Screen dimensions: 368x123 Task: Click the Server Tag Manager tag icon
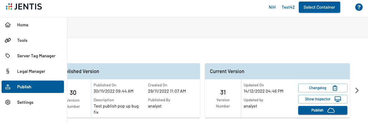pyautogui.click(x=8, y=56)
